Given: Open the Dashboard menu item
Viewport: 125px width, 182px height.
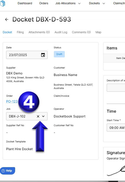Looking at the screenshot, I should [x=25, y=3].
